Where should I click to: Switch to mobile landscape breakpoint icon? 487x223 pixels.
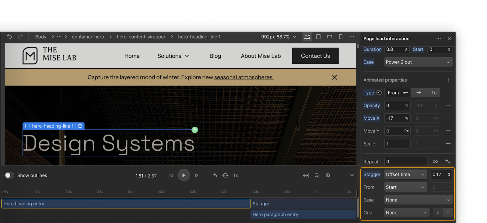pos(330,37)
